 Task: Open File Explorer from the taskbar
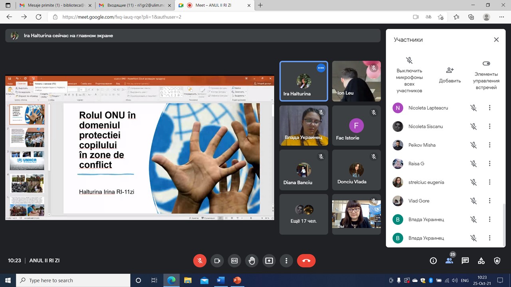coord(188,280)
